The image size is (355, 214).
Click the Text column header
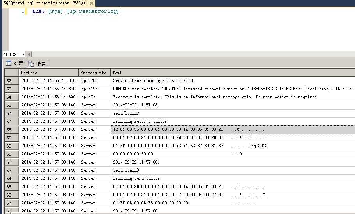click(x=233, y=73)
